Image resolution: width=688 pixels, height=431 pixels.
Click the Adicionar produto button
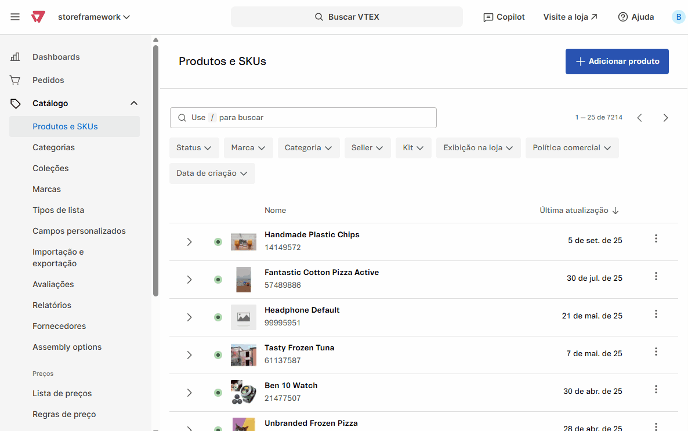coord(617,61)
